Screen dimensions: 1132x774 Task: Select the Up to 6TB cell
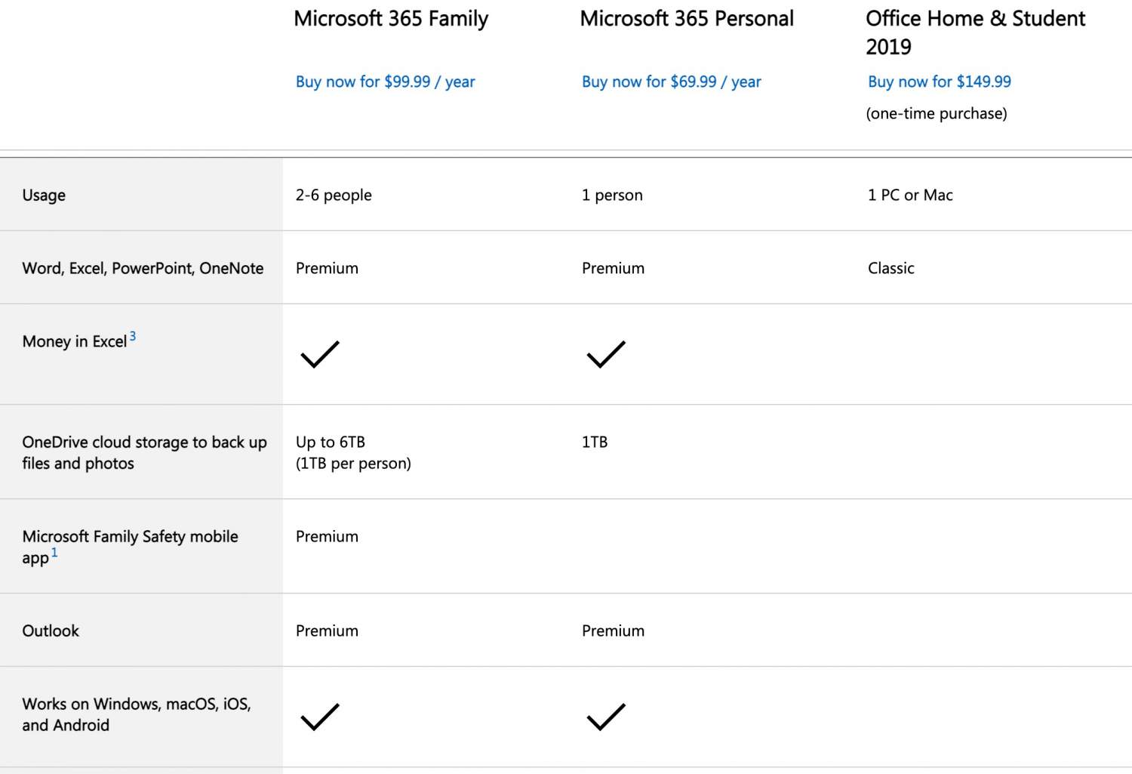click(x=353, y=452)
